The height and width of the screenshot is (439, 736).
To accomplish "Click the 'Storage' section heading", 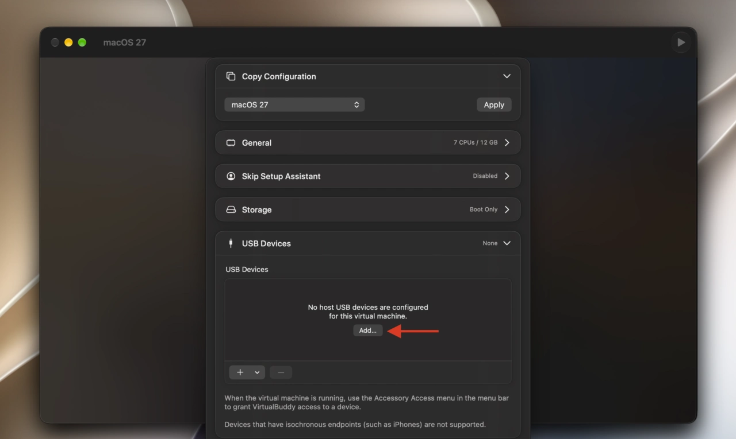I will [x=256, y=209].
